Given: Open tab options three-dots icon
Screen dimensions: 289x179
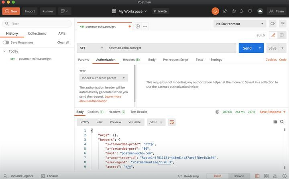Looking at the screenshot, I should pos(145,26).
